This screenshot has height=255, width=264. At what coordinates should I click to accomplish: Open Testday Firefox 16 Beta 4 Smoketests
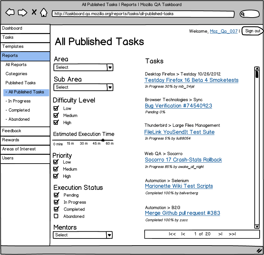[x=192, y=80]
